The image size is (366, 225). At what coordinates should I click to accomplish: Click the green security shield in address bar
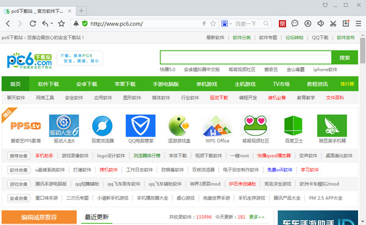(85, 24)
